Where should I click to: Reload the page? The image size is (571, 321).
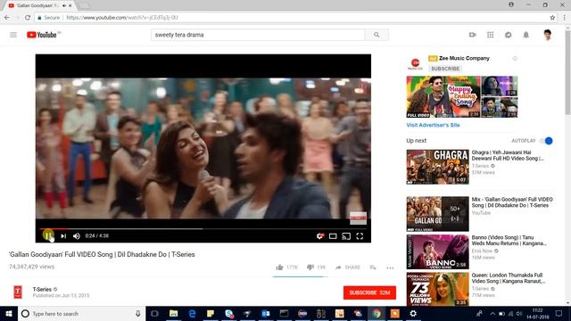28,18
